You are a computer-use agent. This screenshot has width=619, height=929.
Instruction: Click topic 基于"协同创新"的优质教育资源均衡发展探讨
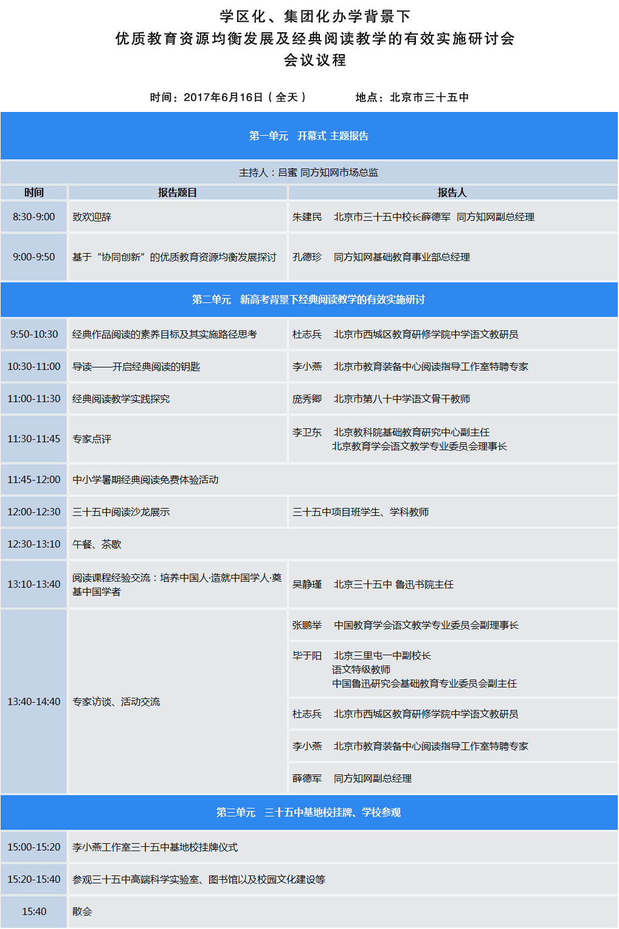pyautogui.click(x=175, y=257)
